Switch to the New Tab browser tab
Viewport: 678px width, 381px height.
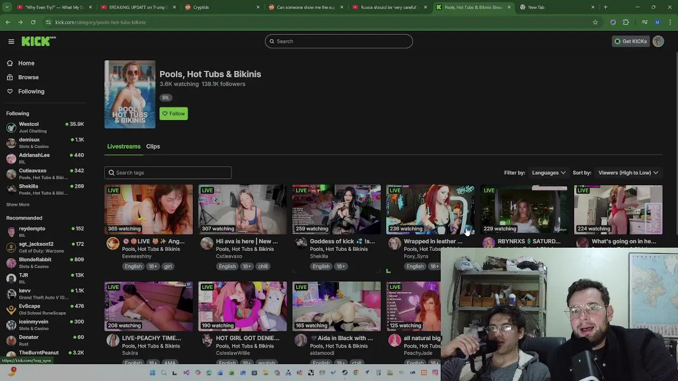click(x=557, y=7)
